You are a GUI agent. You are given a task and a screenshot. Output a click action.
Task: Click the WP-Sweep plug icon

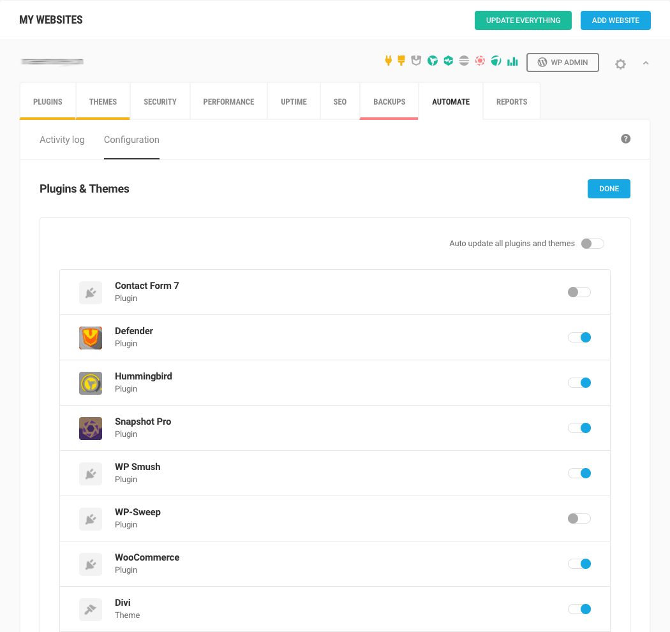point(91,519)
